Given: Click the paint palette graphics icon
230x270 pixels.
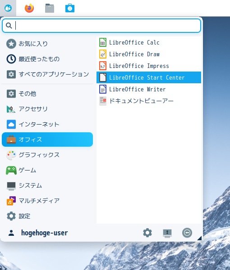Looking at the screenshot, I should (11, 155).
